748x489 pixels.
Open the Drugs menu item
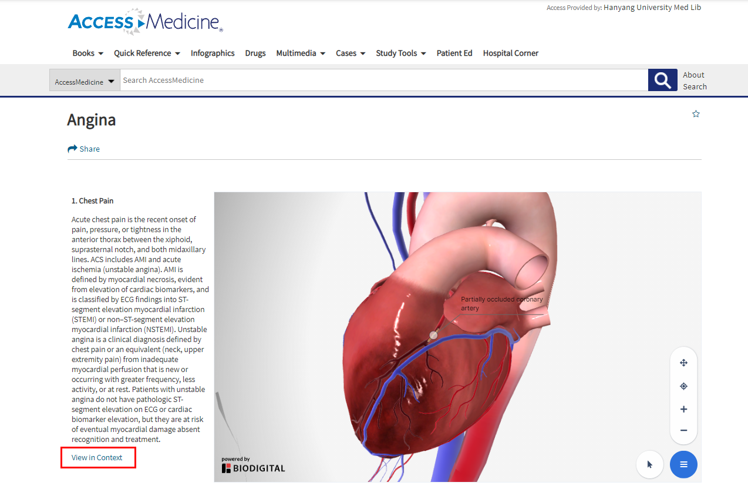(255, 53)
